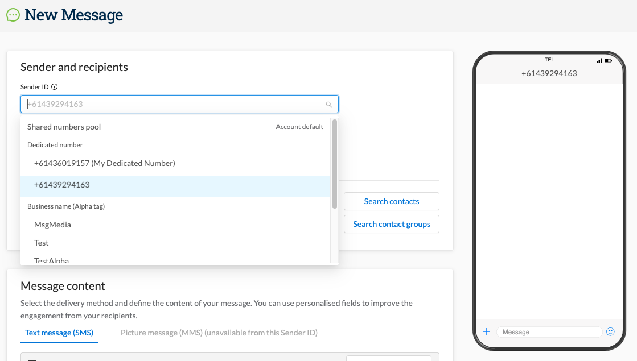The image size is (637, 361).
Task: Click the Search contacts button
Action: click(x=392, y=201)
